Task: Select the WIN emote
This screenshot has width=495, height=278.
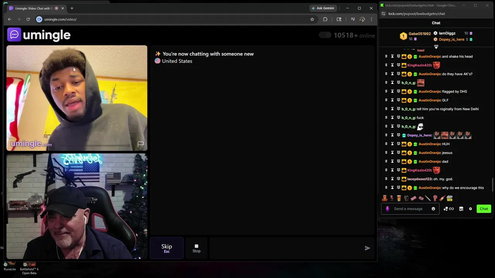Action: pyautogui.click(x=449, y=198)
